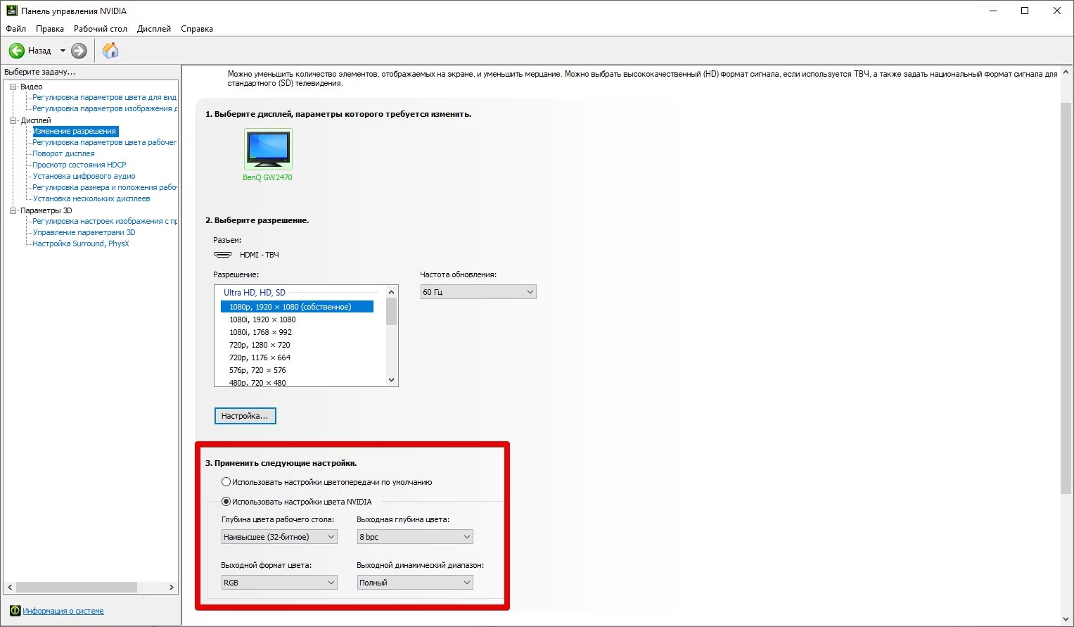1074x627 pixels.
Task: Open the Дисплей menu
Action: coord(154,29)
